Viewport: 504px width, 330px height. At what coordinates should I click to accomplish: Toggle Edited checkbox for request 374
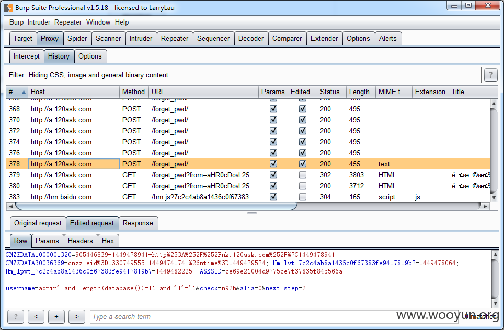coord(303,142)
